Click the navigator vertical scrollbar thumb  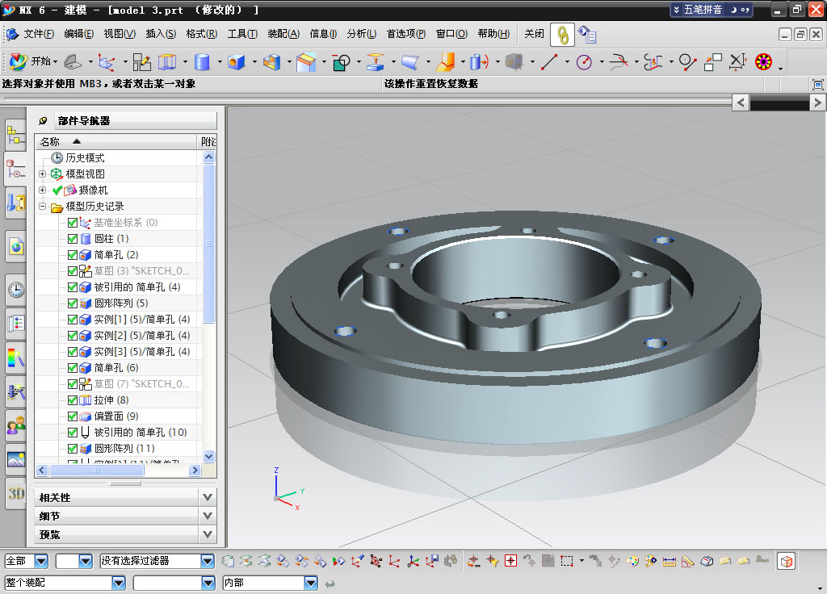tap(209, 243)
